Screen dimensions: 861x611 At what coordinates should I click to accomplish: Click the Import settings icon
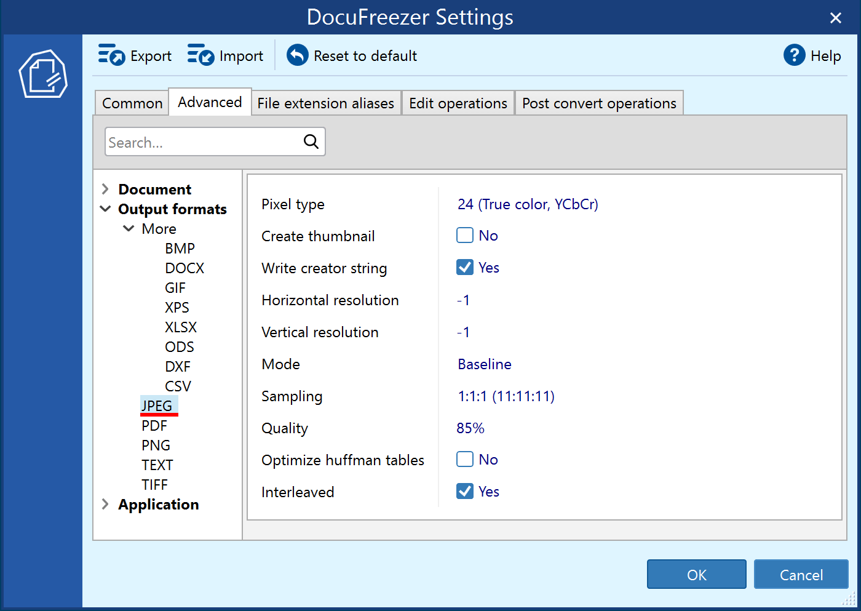[200, 55]
